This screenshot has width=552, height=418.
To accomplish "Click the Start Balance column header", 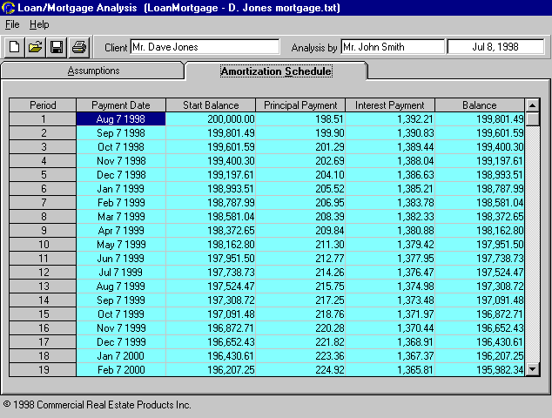I will coord(211,105).
